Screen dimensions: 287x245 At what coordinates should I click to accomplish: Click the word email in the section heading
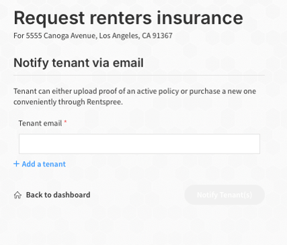[x=128, y=62]
